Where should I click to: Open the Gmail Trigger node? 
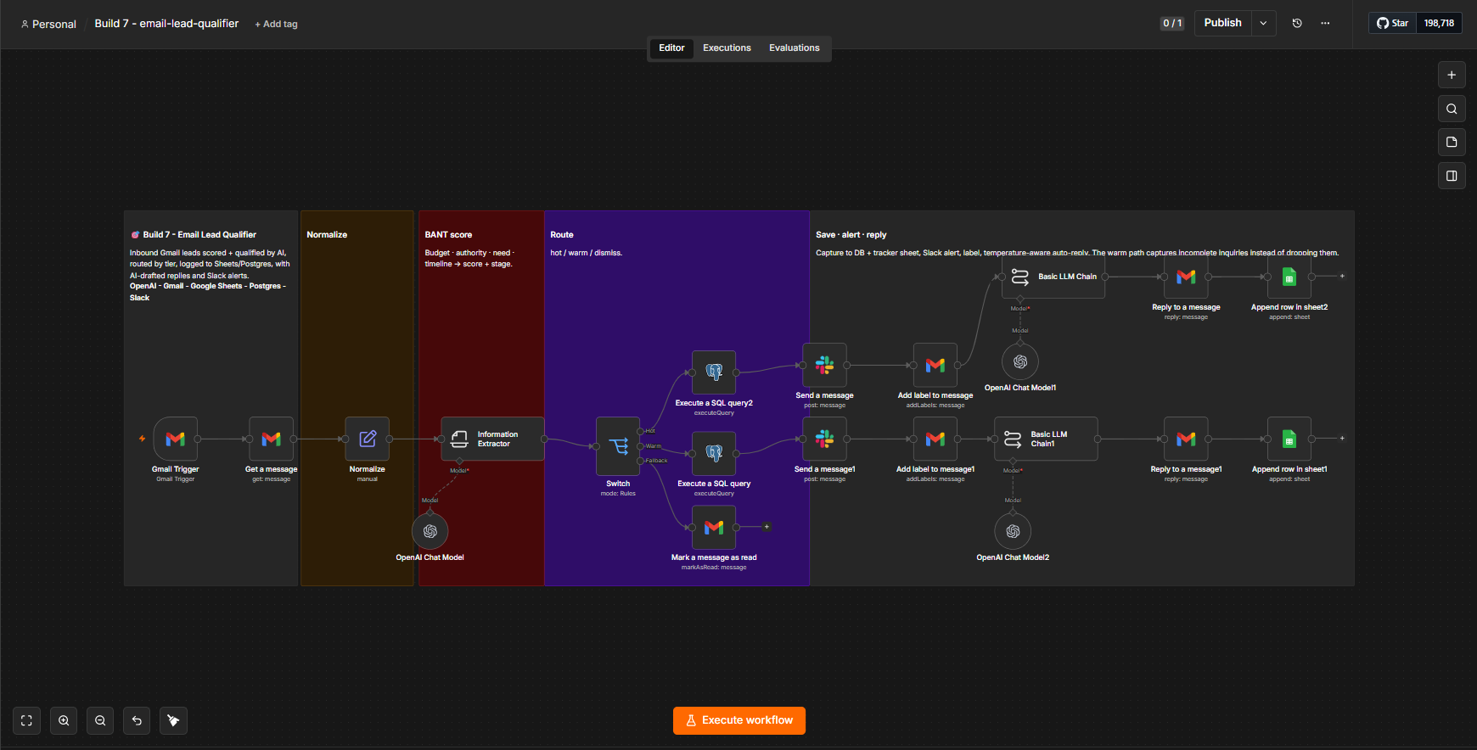175,439
